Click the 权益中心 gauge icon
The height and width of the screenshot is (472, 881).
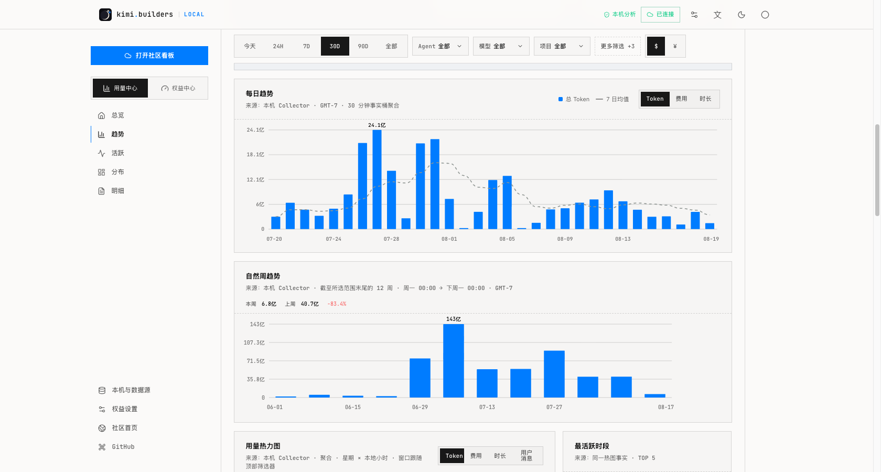[165, 88]
